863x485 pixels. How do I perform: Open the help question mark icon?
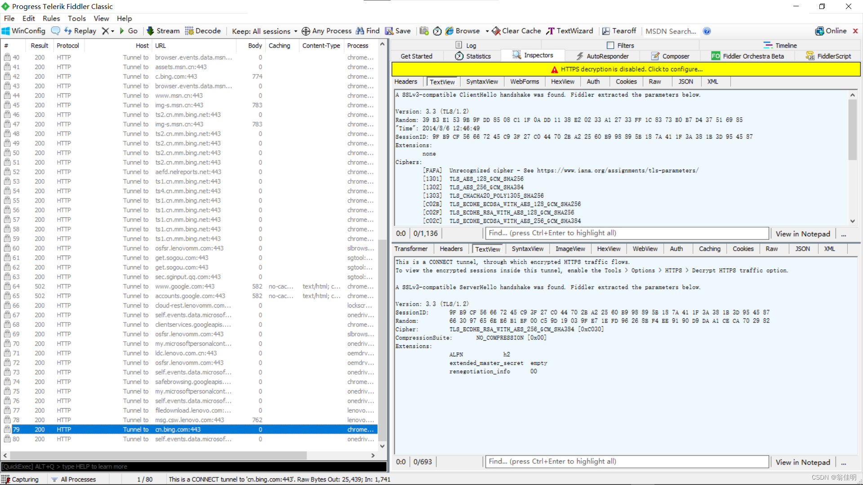point(707,31)
